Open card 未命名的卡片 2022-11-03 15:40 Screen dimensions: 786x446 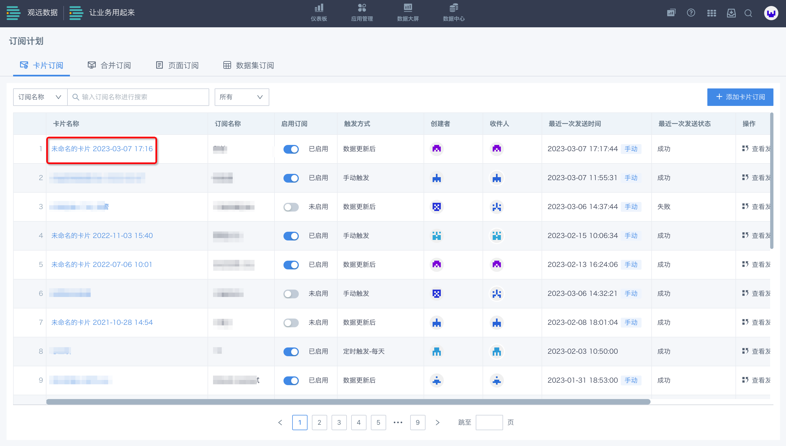click(x=102, y=236)
